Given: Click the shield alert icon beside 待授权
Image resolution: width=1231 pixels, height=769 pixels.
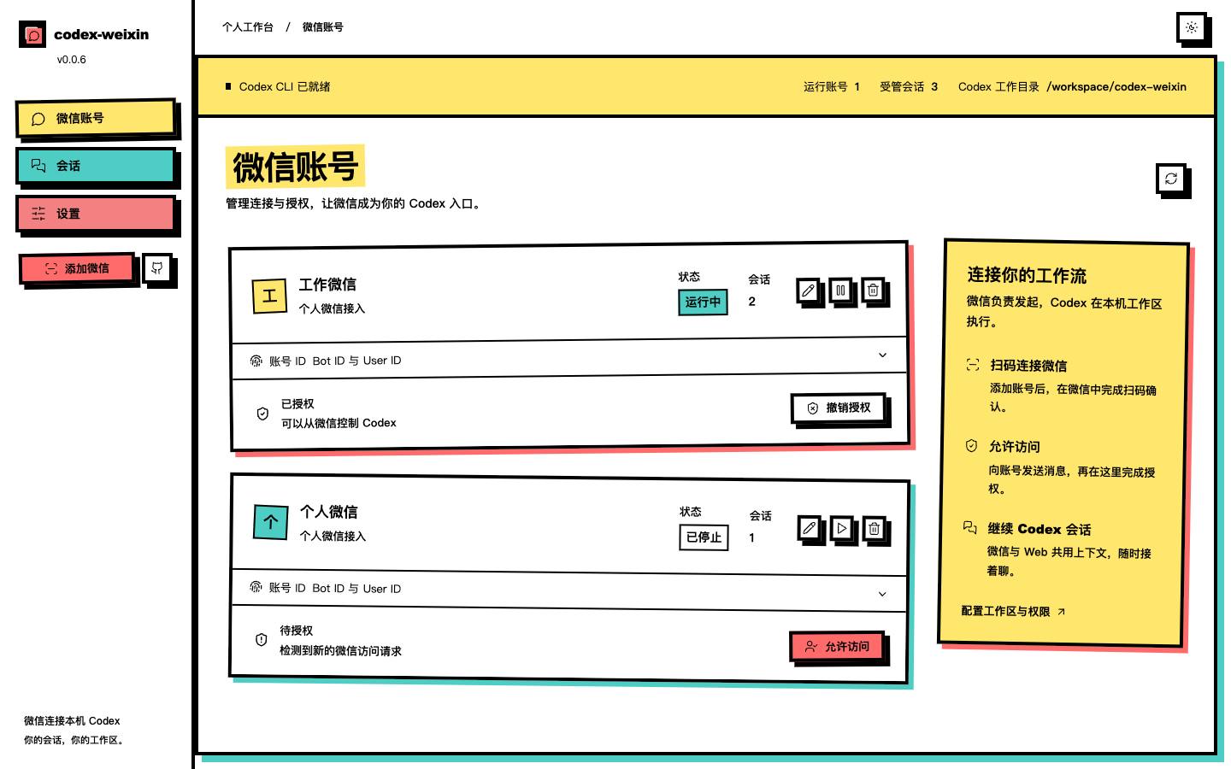Looking at the screenshot, I should (262, 639).
